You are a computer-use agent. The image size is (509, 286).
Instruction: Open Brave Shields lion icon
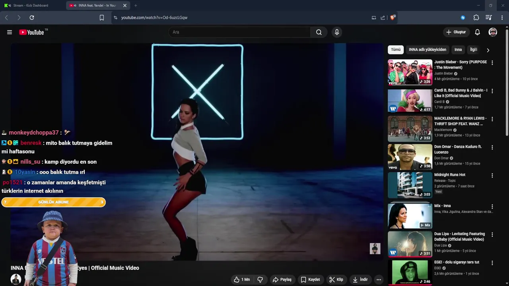[392, 17]
